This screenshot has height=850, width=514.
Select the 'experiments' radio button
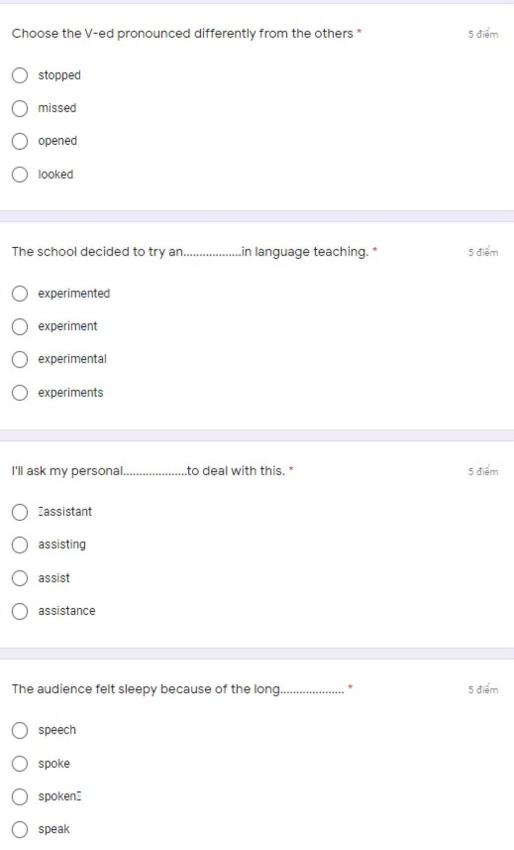point(20,393)
